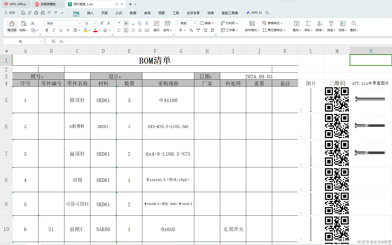Expand the Rows and Columns (行和列) menu
Screen dimensions: 392x245
click(229, 23)
